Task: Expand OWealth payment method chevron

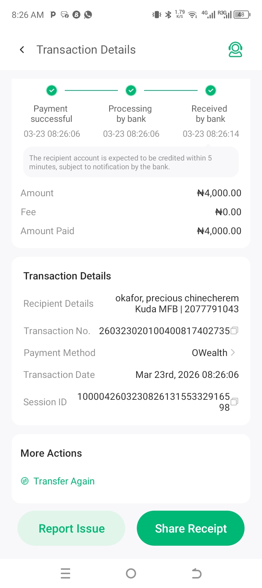Action: 233,352
